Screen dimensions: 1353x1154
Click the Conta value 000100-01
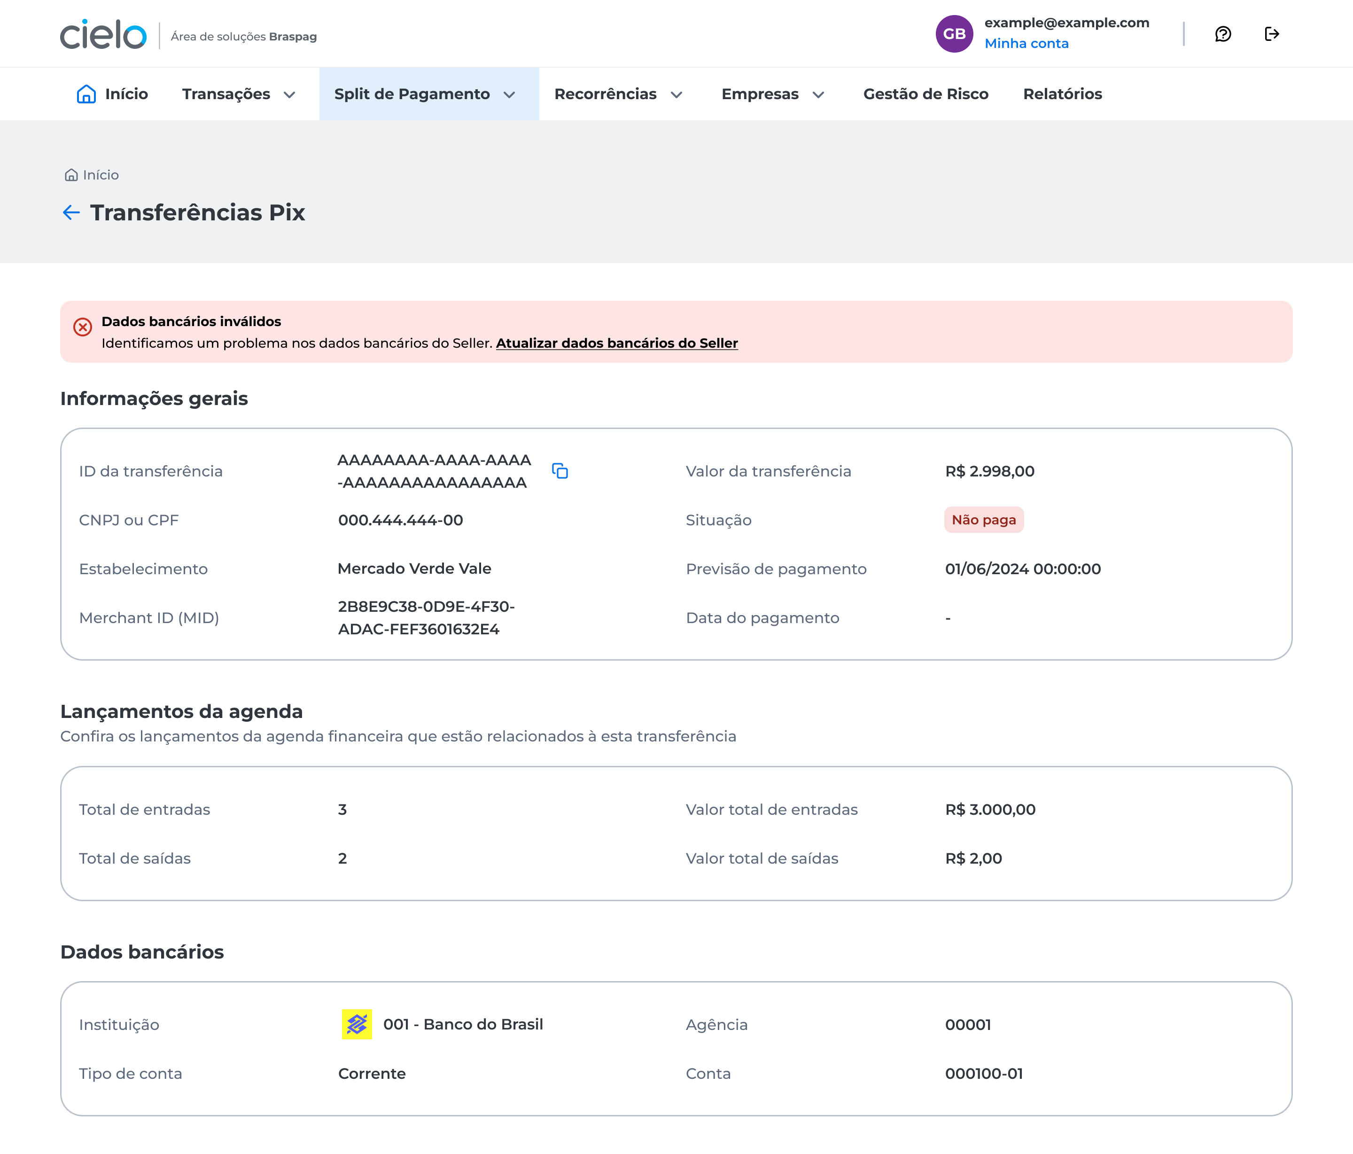(984, 1074)
